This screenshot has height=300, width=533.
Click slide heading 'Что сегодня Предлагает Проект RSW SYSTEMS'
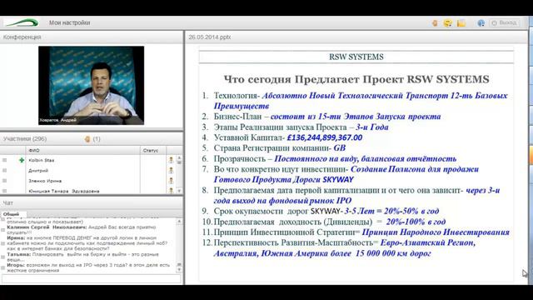click(x=356, y=79)
